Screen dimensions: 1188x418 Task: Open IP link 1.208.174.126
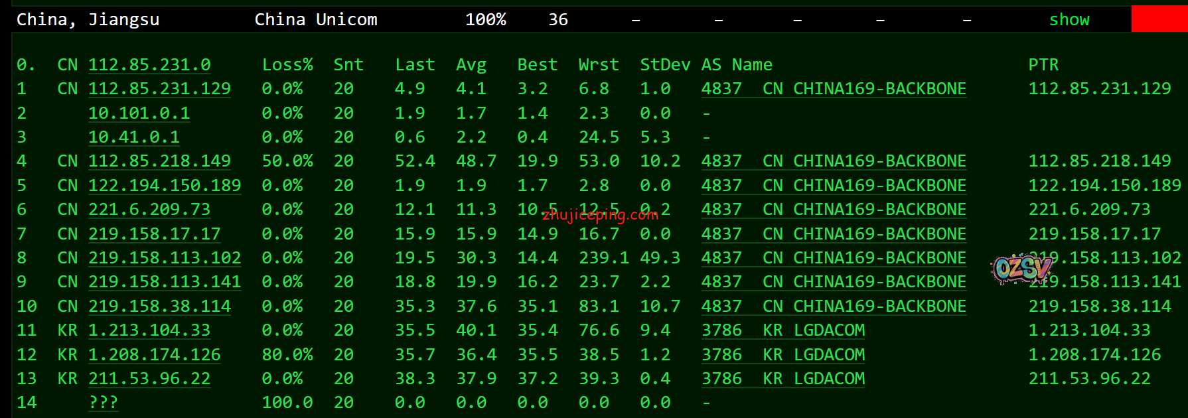(x=154, y=355)
